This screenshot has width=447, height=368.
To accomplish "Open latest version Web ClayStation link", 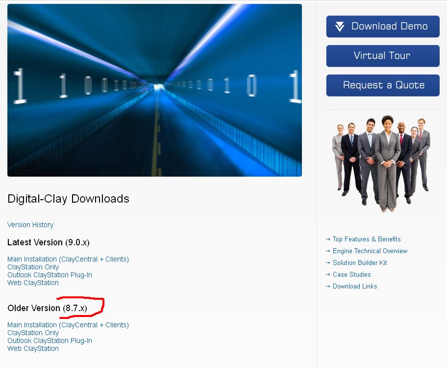I will (33, 283).
